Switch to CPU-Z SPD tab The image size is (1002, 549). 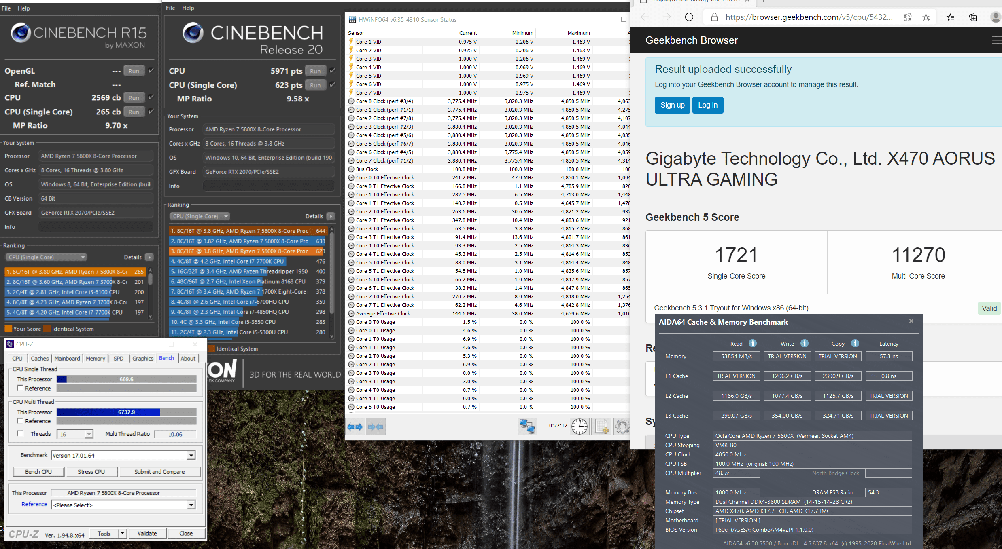point(119,358)
